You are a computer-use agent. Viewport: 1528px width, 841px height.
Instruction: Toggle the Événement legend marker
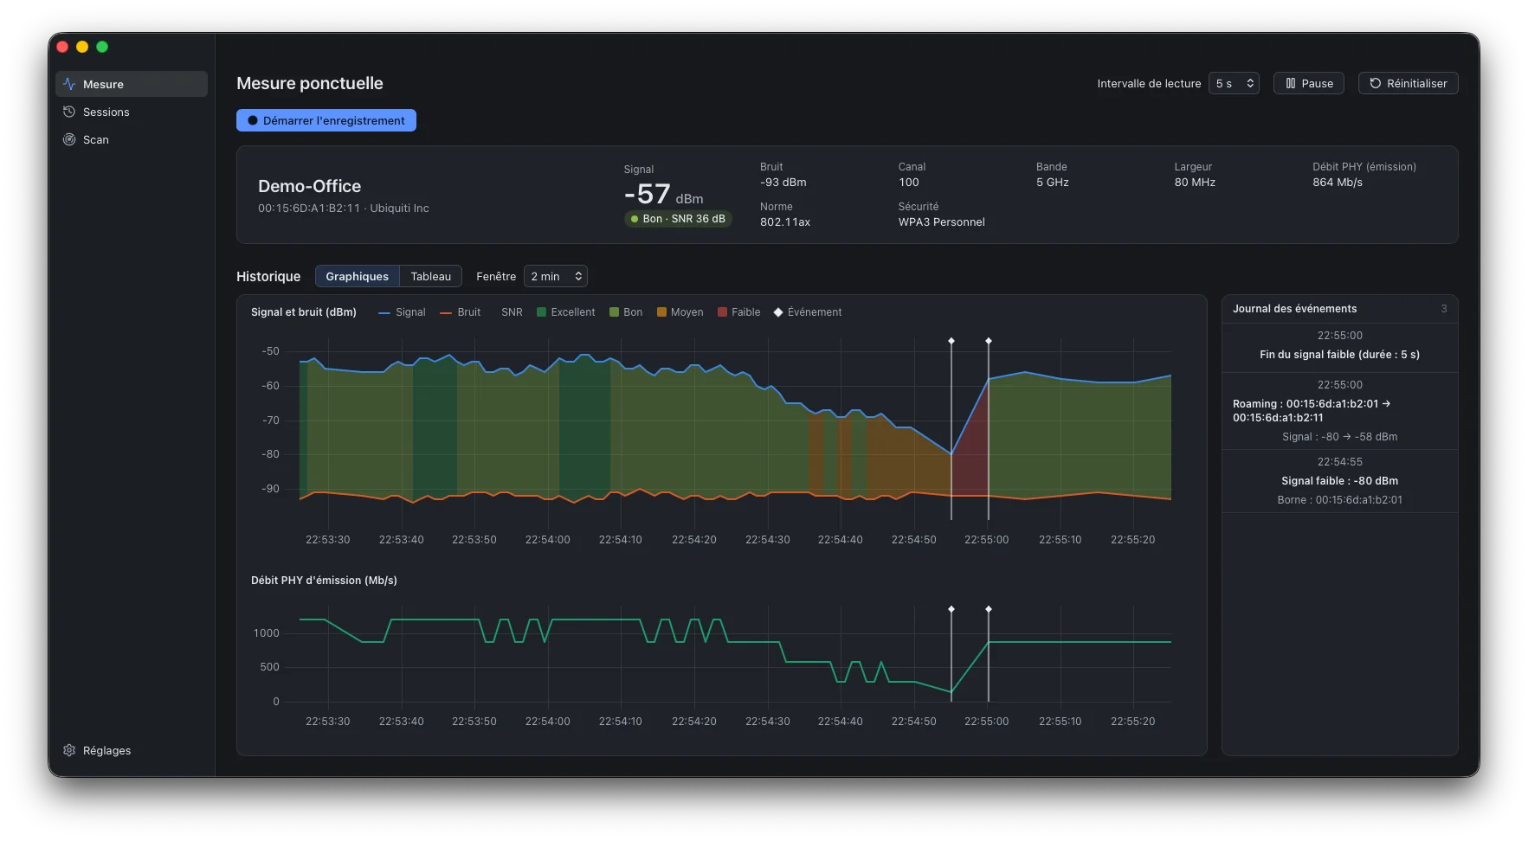click(808, 312)
